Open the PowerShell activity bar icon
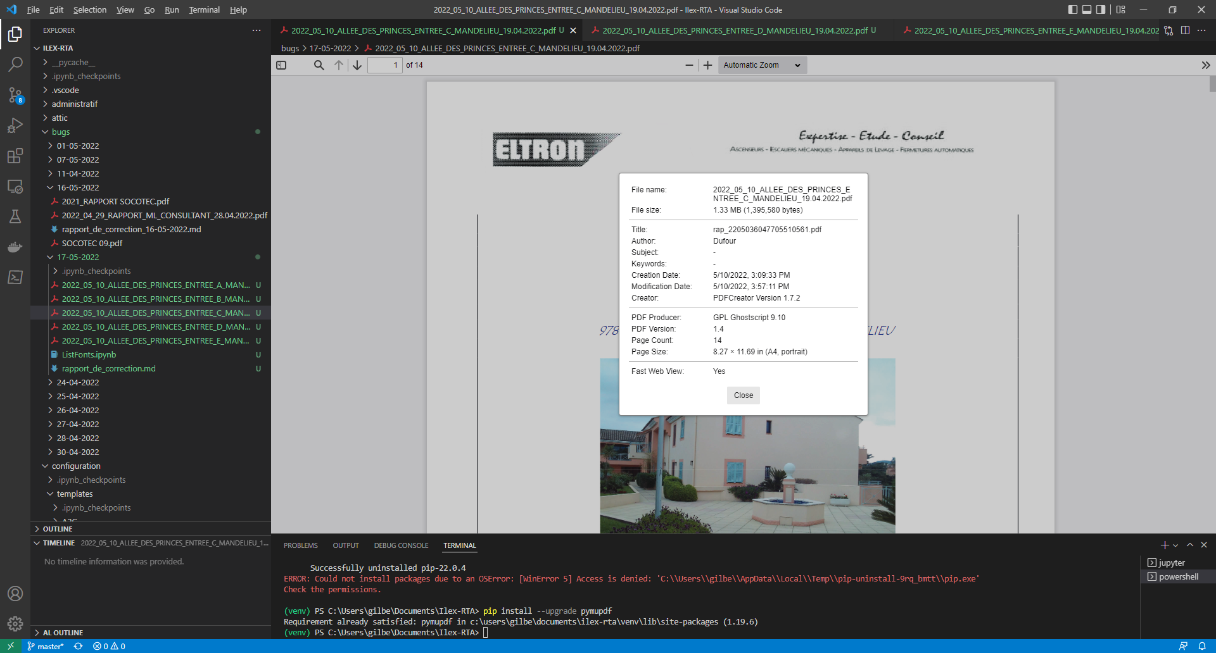Image resolution: width=1216 pixels, height=653 pixels. [15, 277]
